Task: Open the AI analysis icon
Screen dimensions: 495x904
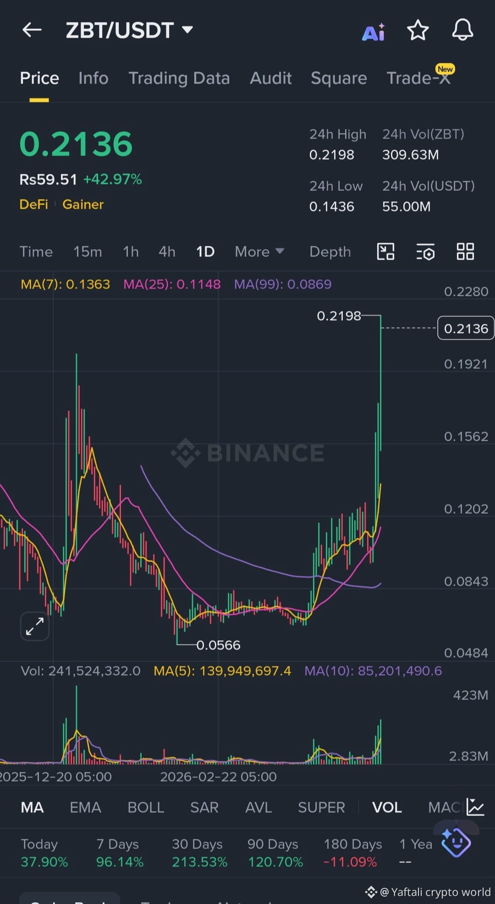Action: pos(374,32)
